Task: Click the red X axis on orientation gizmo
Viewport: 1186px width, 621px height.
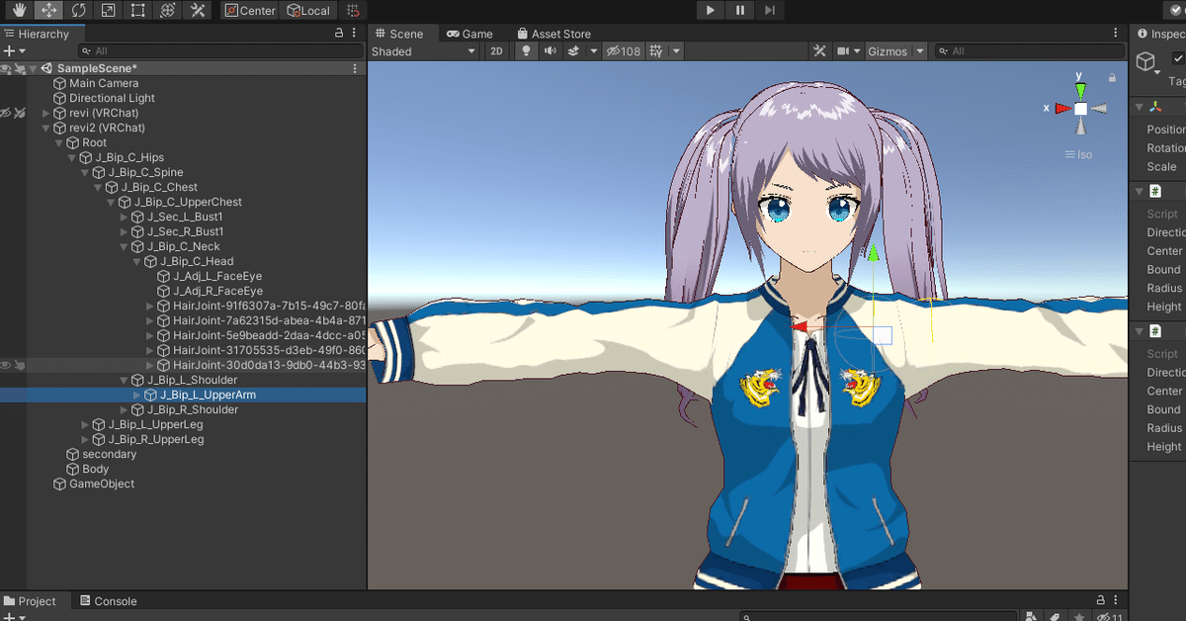Action: click(1063, 108)
